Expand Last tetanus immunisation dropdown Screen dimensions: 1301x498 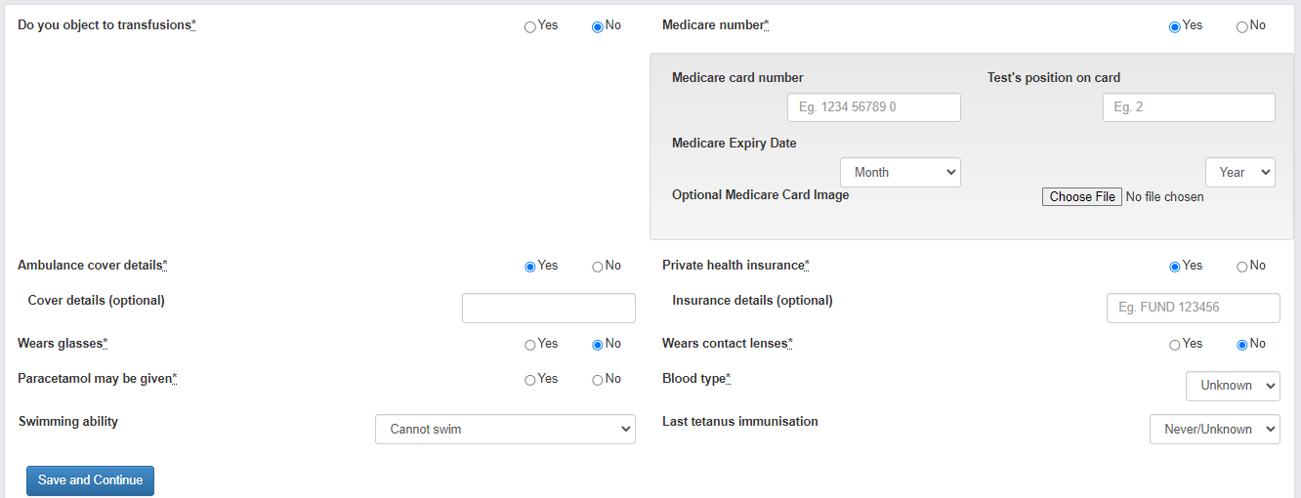(x=1214, y=429)
